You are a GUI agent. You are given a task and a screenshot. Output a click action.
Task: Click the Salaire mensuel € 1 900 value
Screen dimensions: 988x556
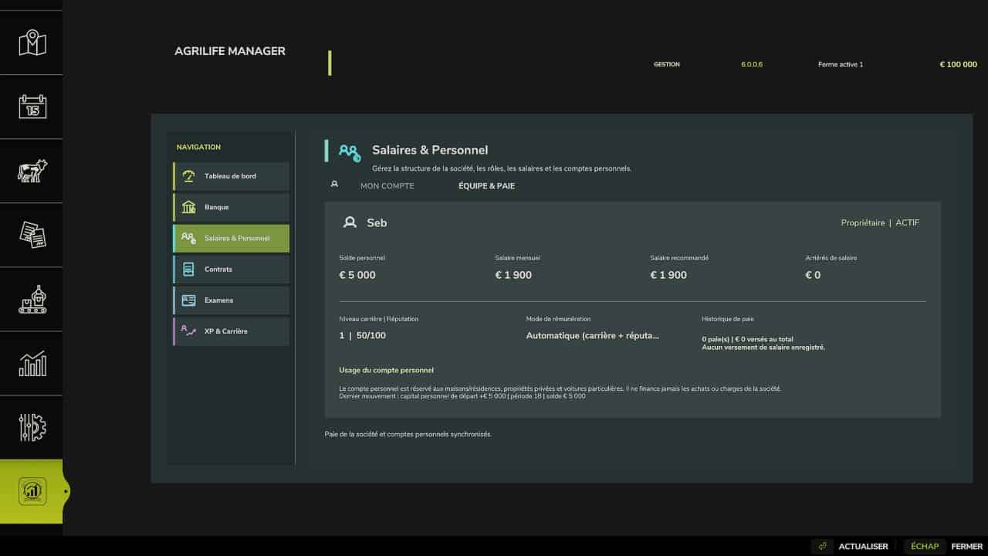[x=513, y=275]
